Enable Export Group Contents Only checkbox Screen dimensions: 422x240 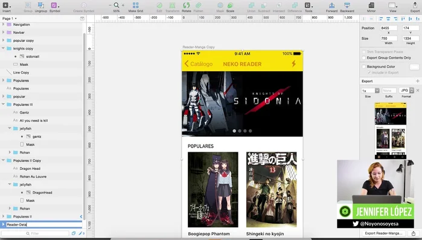(364, 57)
